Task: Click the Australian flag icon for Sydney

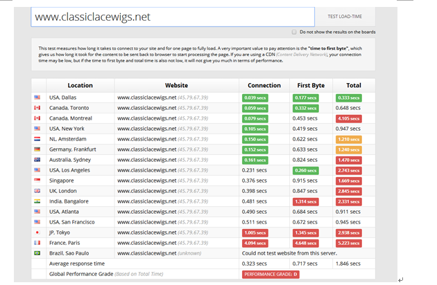Action: click(x=37, y=160)
